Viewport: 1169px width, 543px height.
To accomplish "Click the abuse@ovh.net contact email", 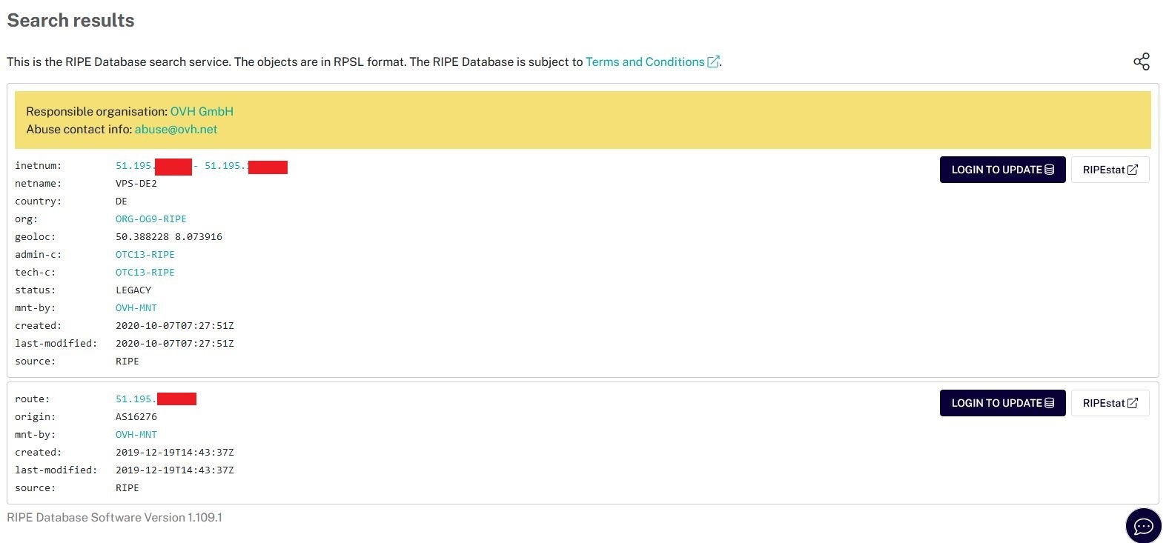I will tap(176, 129).
